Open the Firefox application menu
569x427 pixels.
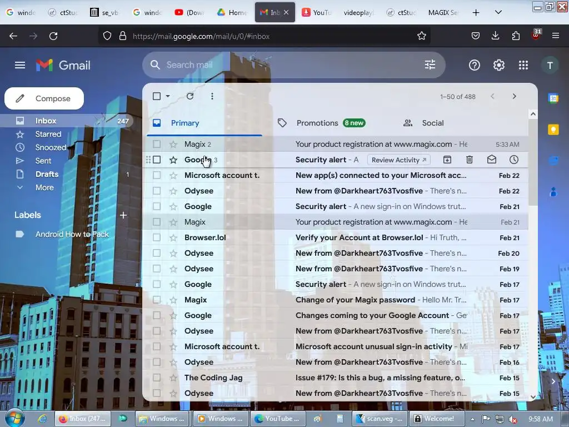[555, 36]
